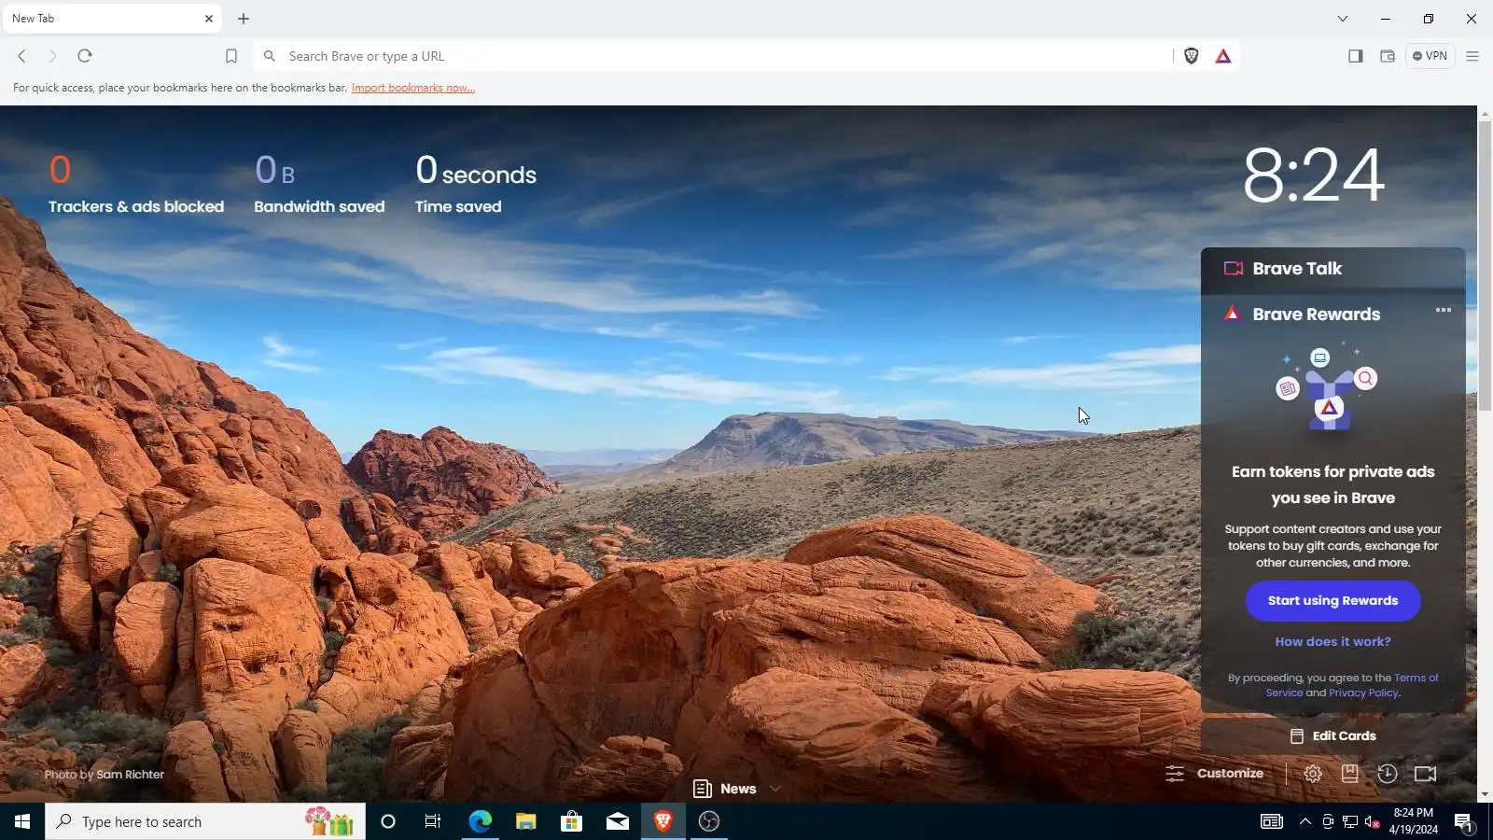Image resolution: width=1493 pixels, height=840 pixels.
Task: Open the Terms of Service link
Action: (x=1352, y=685)
